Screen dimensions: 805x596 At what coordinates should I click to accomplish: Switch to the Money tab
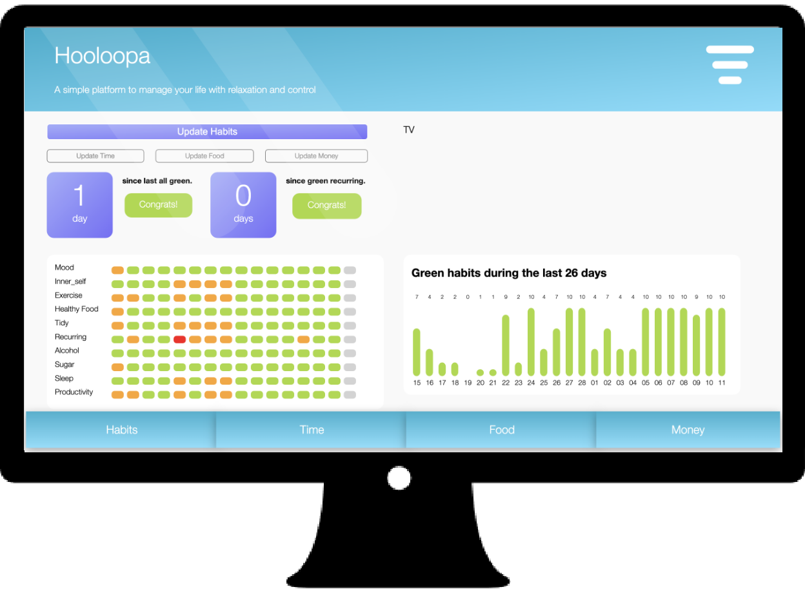[x=688, y=430]
